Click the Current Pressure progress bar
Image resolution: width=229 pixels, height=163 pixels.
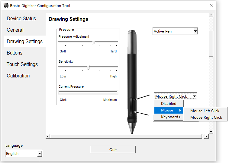(88, 92)
